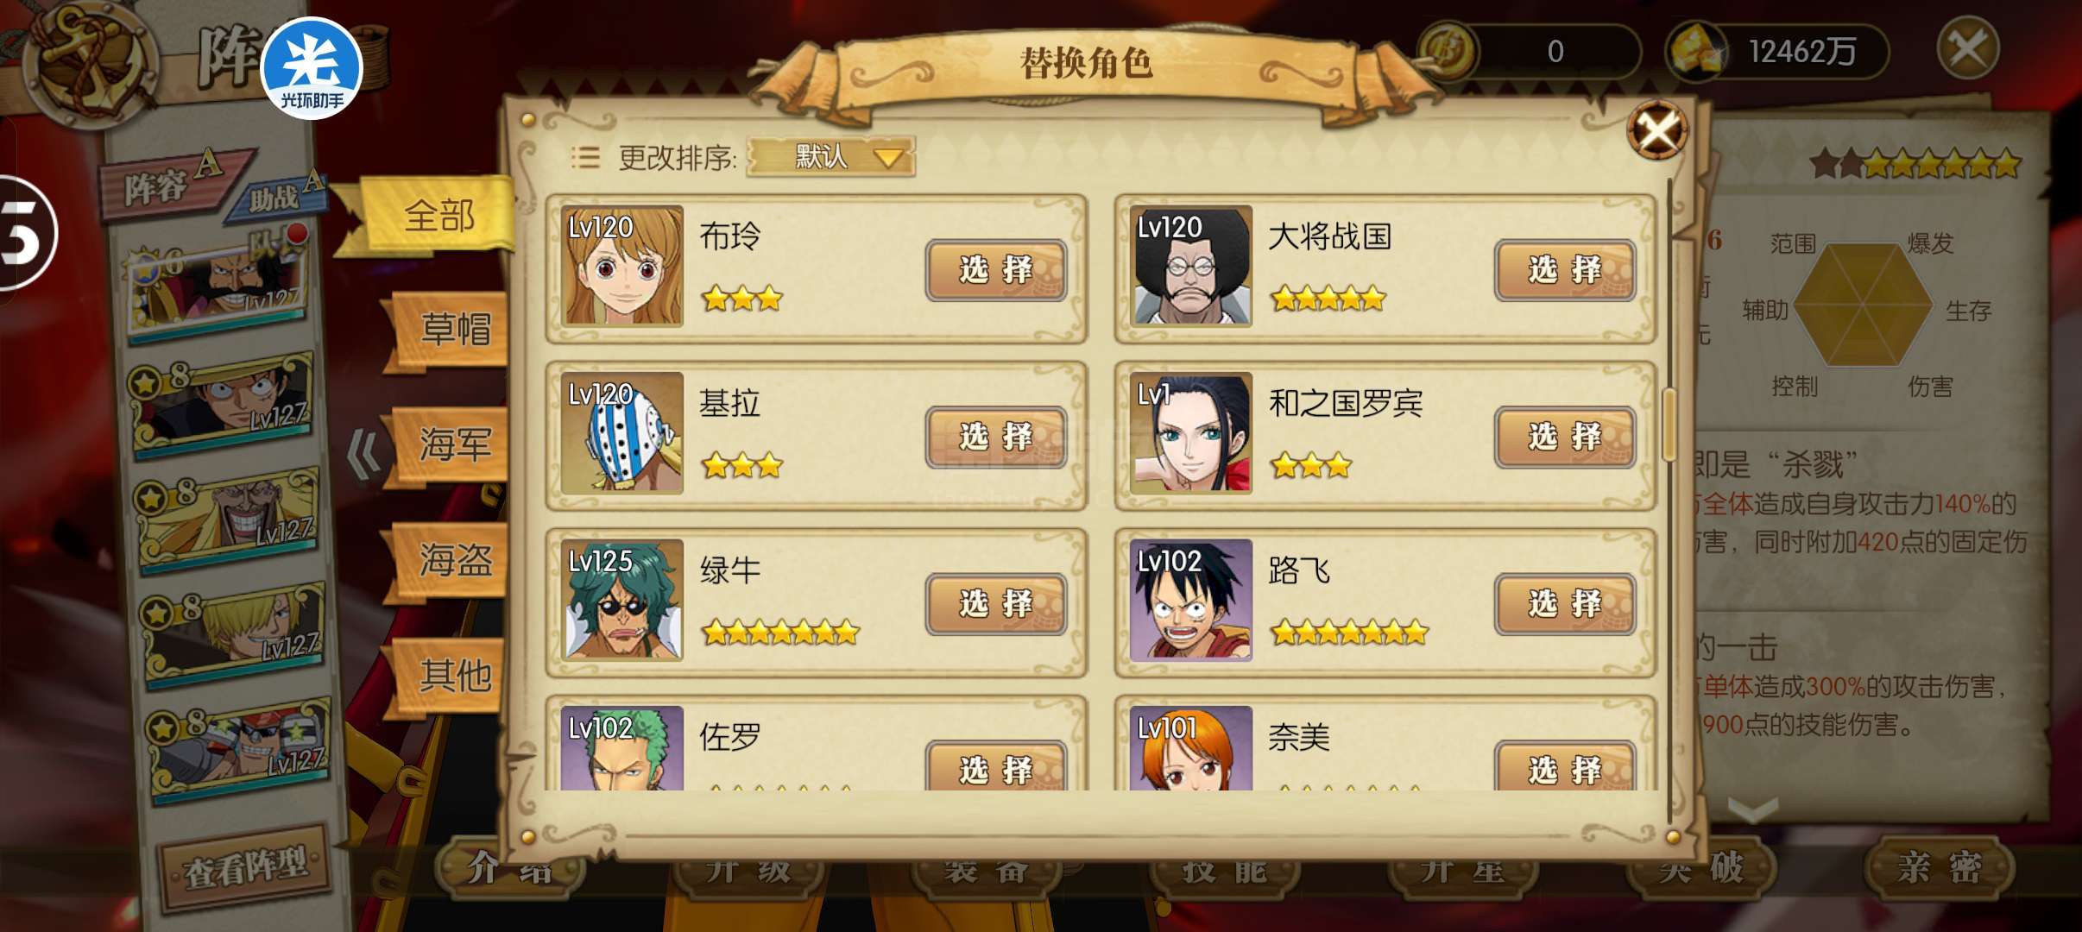The image size is (2082, 932).
Task: Click the character list scrollbar handle
Action: (1669, 425)
